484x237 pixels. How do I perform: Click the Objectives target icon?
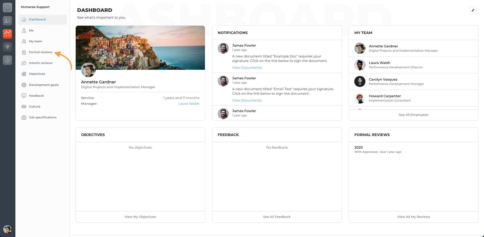(24, 74)
